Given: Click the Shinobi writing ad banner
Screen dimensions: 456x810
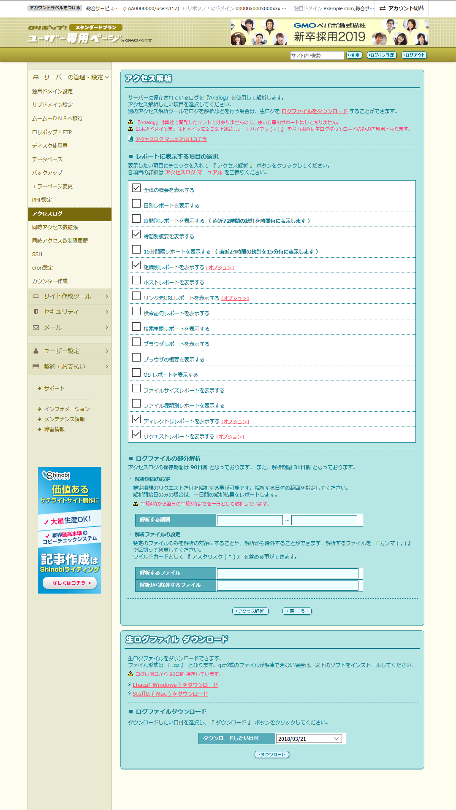Looking at the screenshot, I should tap(70, 530).
